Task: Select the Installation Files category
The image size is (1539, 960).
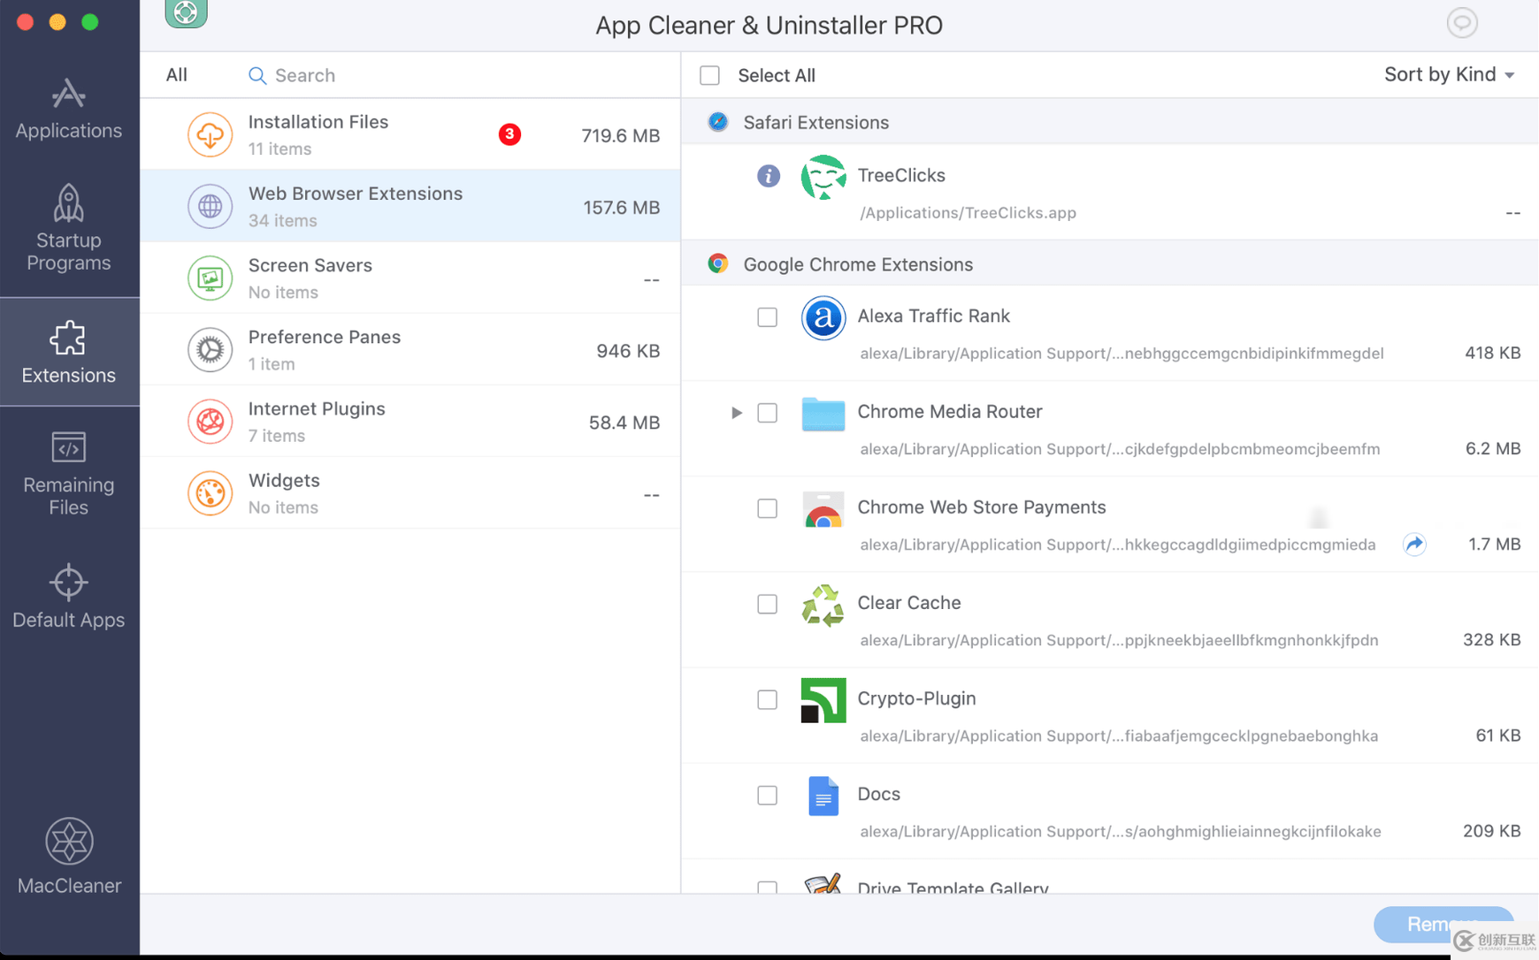Action: coord(410,134)
